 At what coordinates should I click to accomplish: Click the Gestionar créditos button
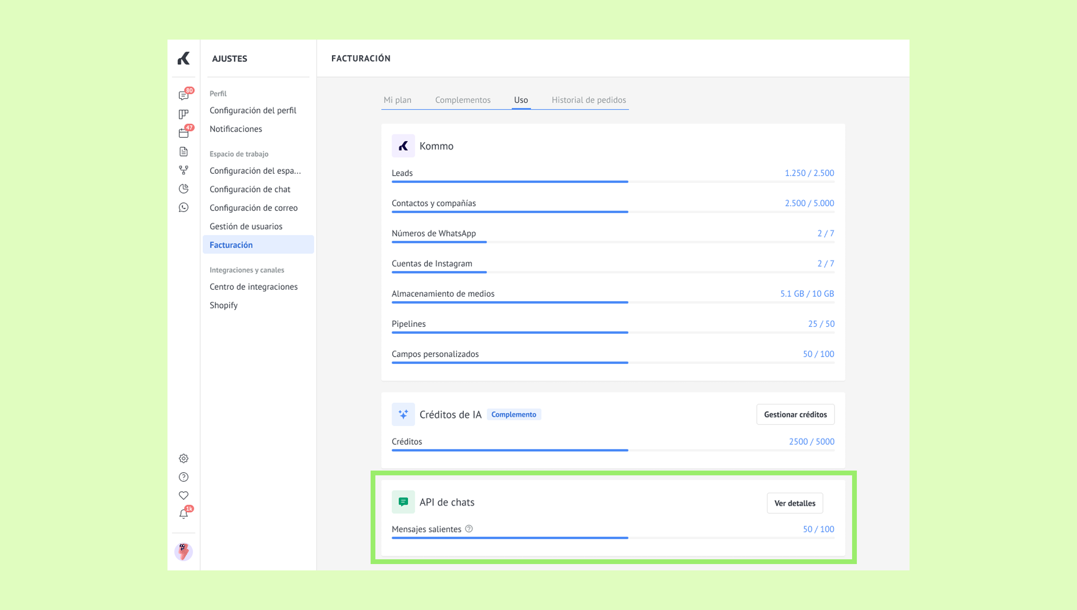795,414
